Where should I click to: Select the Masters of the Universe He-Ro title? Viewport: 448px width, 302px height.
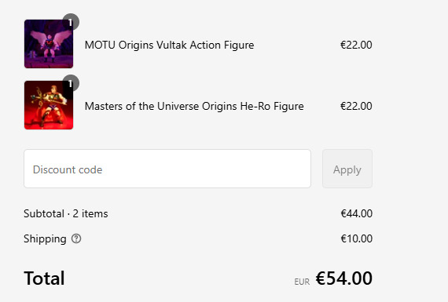coord(194,107)
